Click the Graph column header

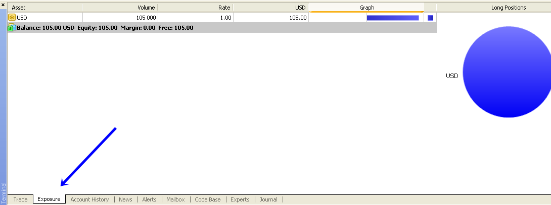click(x=366, y=8)
